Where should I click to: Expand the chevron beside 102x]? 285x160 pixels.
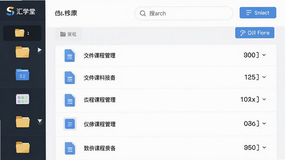coord(264,99)
